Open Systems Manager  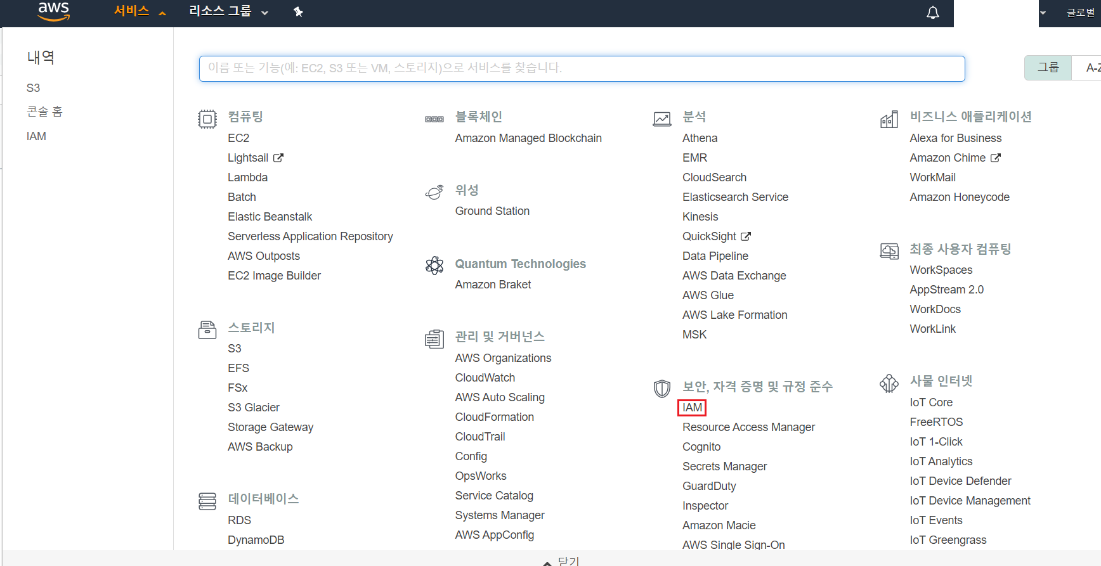click(x=500, y=515)
